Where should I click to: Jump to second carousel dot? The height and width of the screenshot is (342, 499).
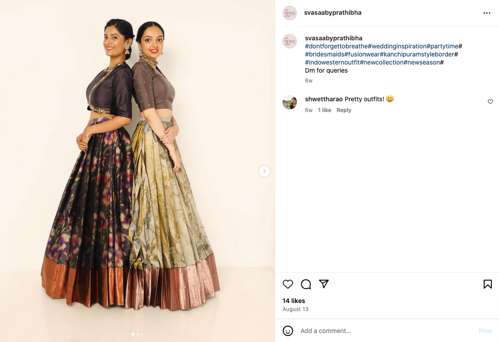click(x=137, y=334)
